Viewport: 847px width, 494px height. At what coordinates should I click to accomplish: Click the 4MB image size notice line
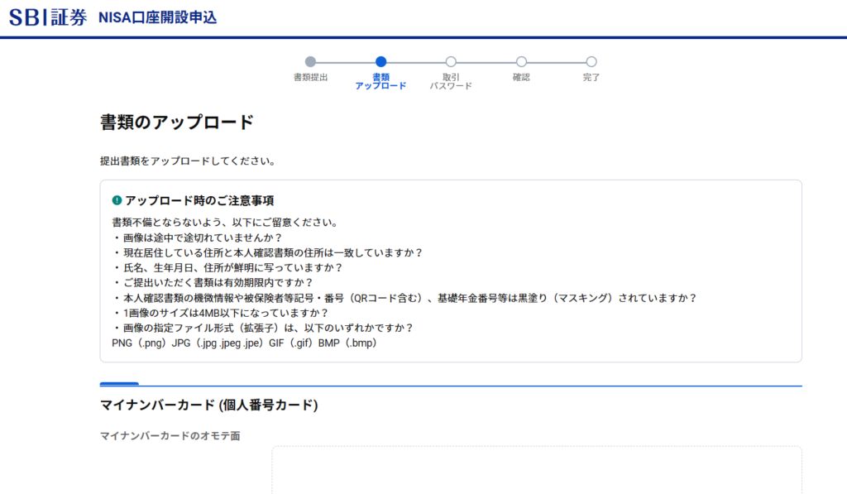(x=220, y=313)
